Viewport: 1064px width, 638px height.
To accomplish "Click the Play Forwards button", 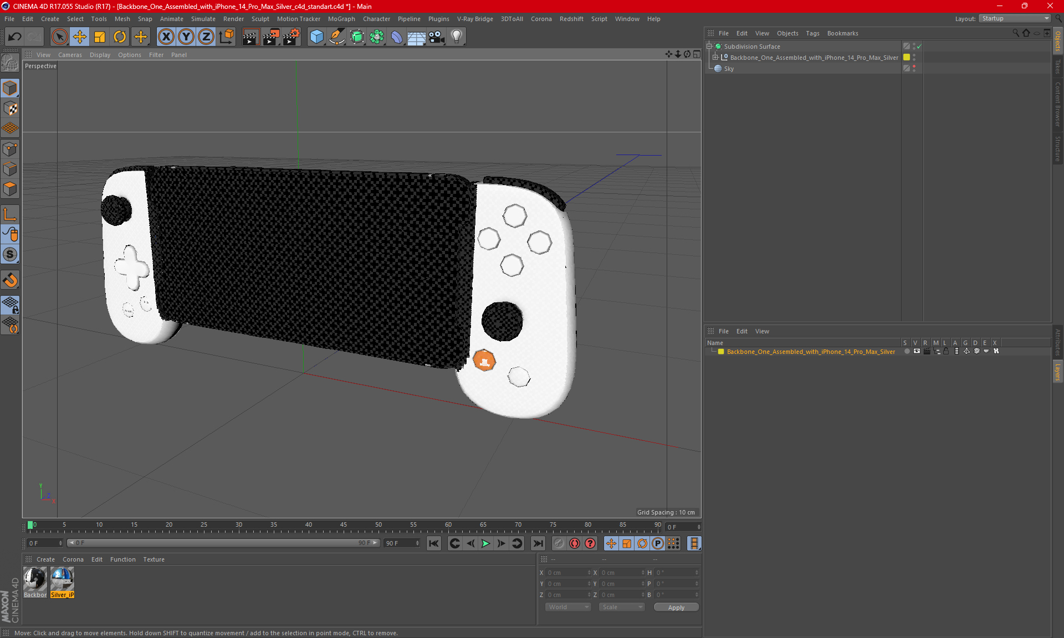I will (485, 543).
